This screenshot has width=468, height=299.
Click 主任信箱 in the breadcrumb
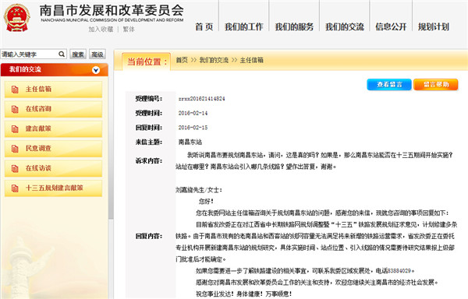pyautogui.click(x=252, y=60)
